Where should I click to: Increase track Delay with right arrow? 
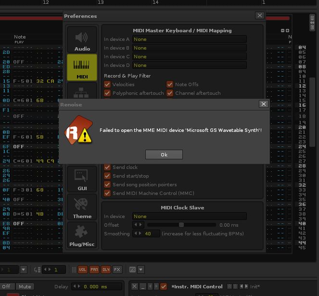coord(79,286)
